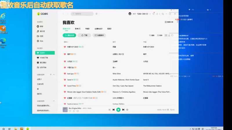This screenshot has height=130, width=232.
Task: Click the 智能分类 smart sort button
Action: pyautogui.click(x=169, y=22)
